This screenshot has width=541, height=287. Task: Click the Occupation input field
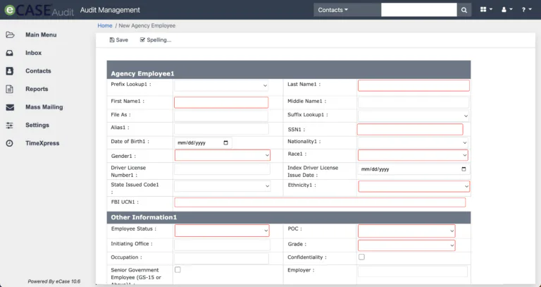(x=221, y=258)
